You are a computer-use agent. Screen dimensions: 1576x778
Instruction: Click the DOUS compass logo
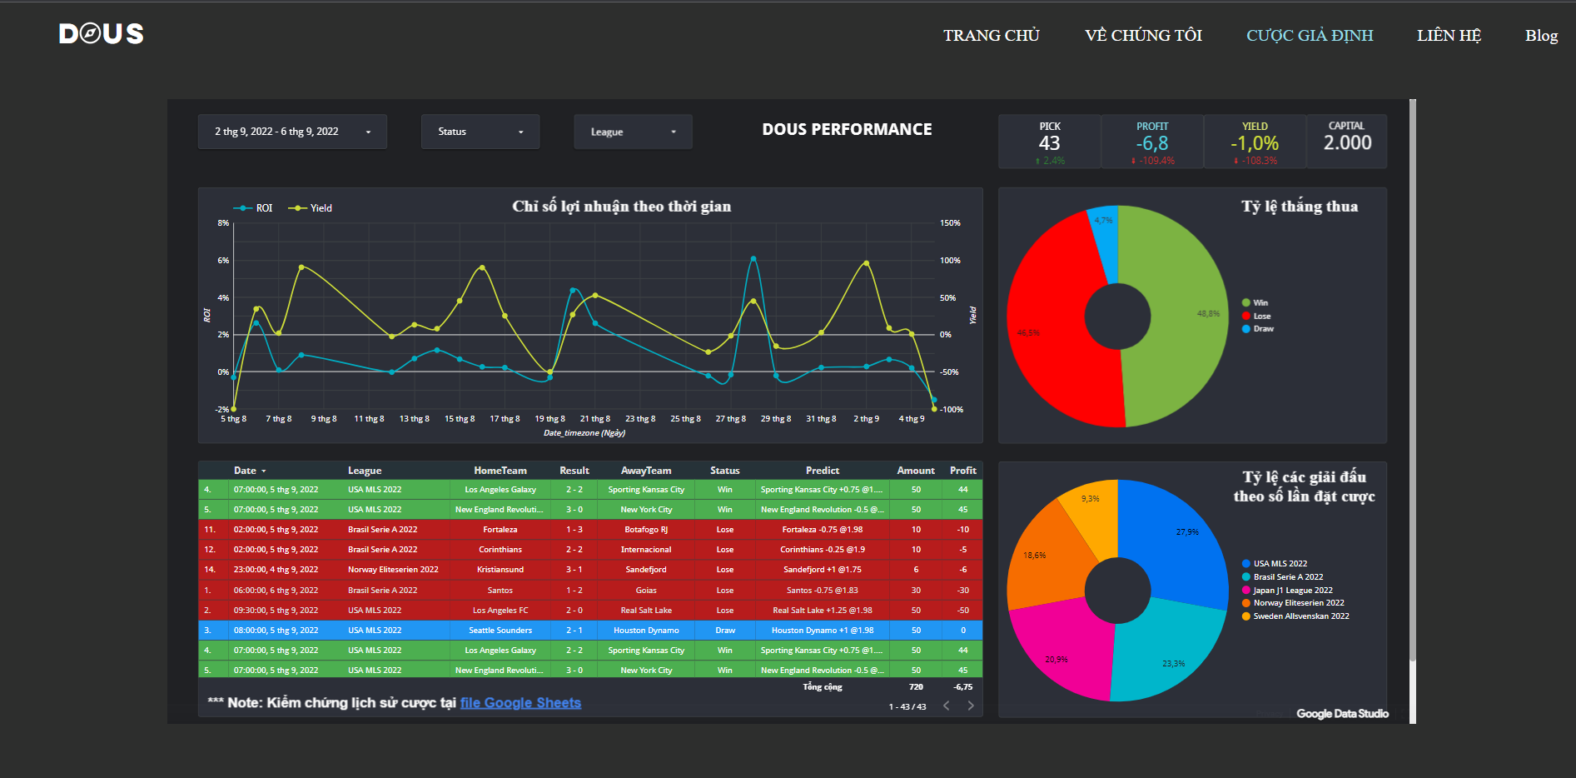coord(101,33)
